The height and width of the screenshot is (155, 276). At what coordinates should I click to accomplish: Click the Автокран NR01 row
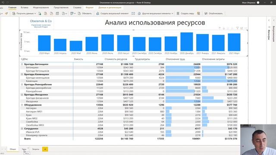(x=129, y=112)
